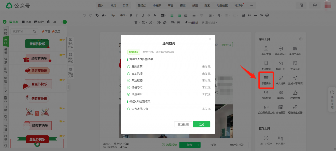This screenshot has height=151, width=336.
Task: Open the 插入图表 insert chart tool
Action: click(281, 140)
